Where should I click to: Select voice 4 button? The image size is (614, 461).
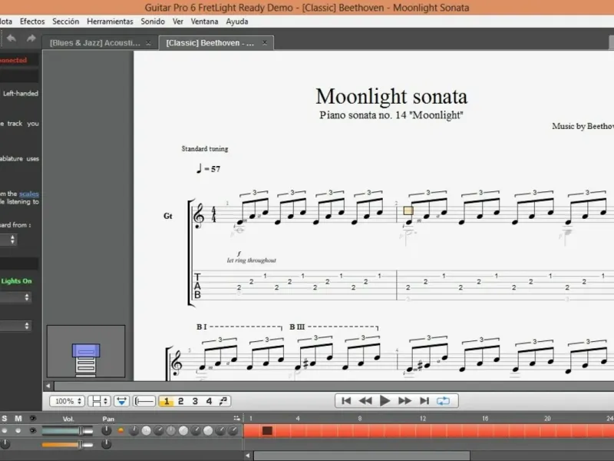209,401
